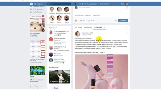Open the audio player via the track title
Screen dimensions: 161x90
tap(98, 4)
